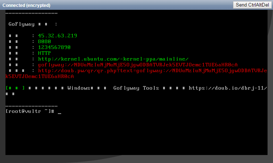
Task: Click the wrapped text k5EVTJOemc1TUE6aHR0cA
Action: [40, 77]
